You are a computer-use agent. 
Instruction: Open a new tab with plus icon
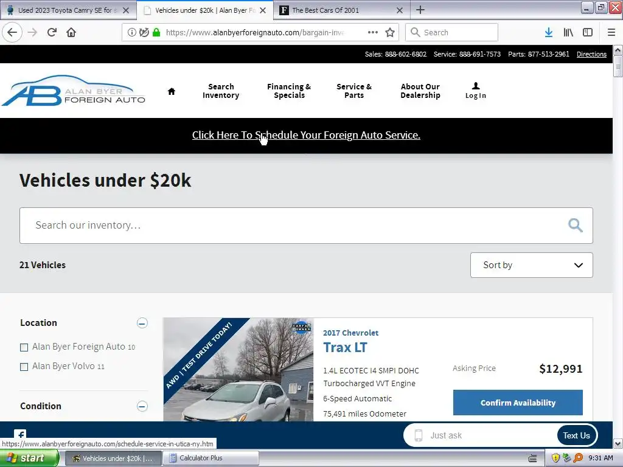(420, 10)
